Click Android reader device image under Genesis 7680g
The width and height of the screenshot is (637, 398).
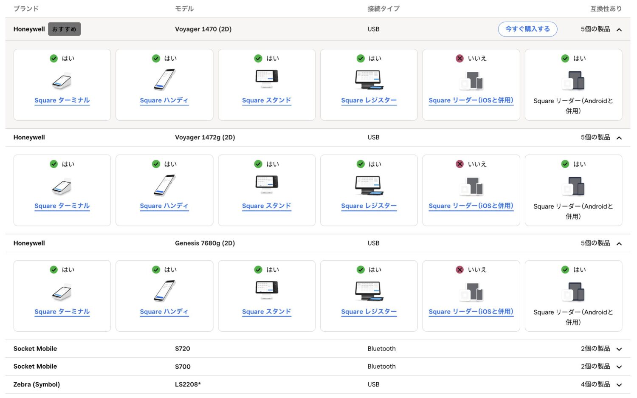573,292
